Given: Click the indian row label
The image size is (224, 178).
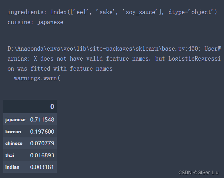Looking at the screenshot, I should coord(12,167).
